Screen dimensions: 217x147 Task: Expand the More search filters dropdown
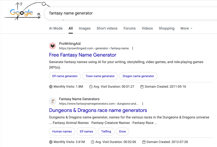pyautogui.click(x=186, y=28)
